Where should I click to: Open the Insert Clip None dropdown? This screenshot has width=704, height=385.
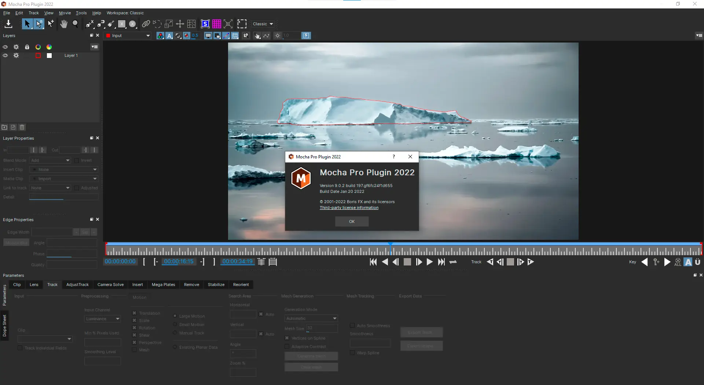64,169
